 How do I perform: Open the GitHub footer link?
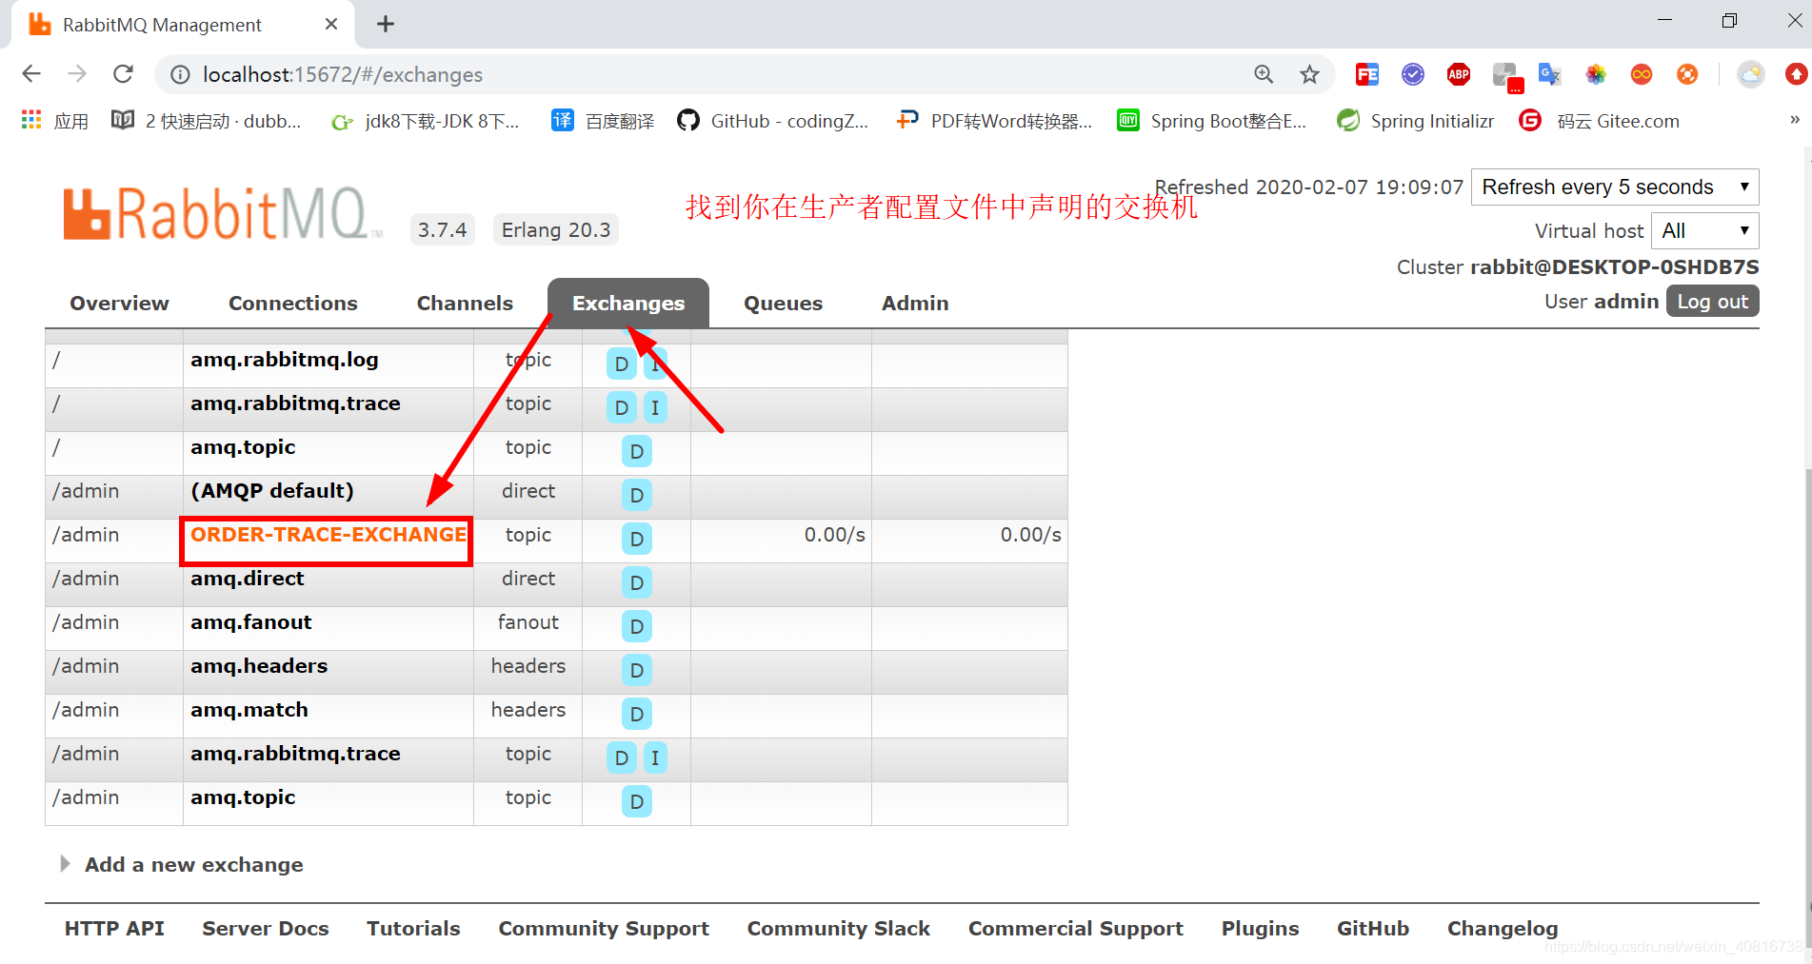(1373, 928)
